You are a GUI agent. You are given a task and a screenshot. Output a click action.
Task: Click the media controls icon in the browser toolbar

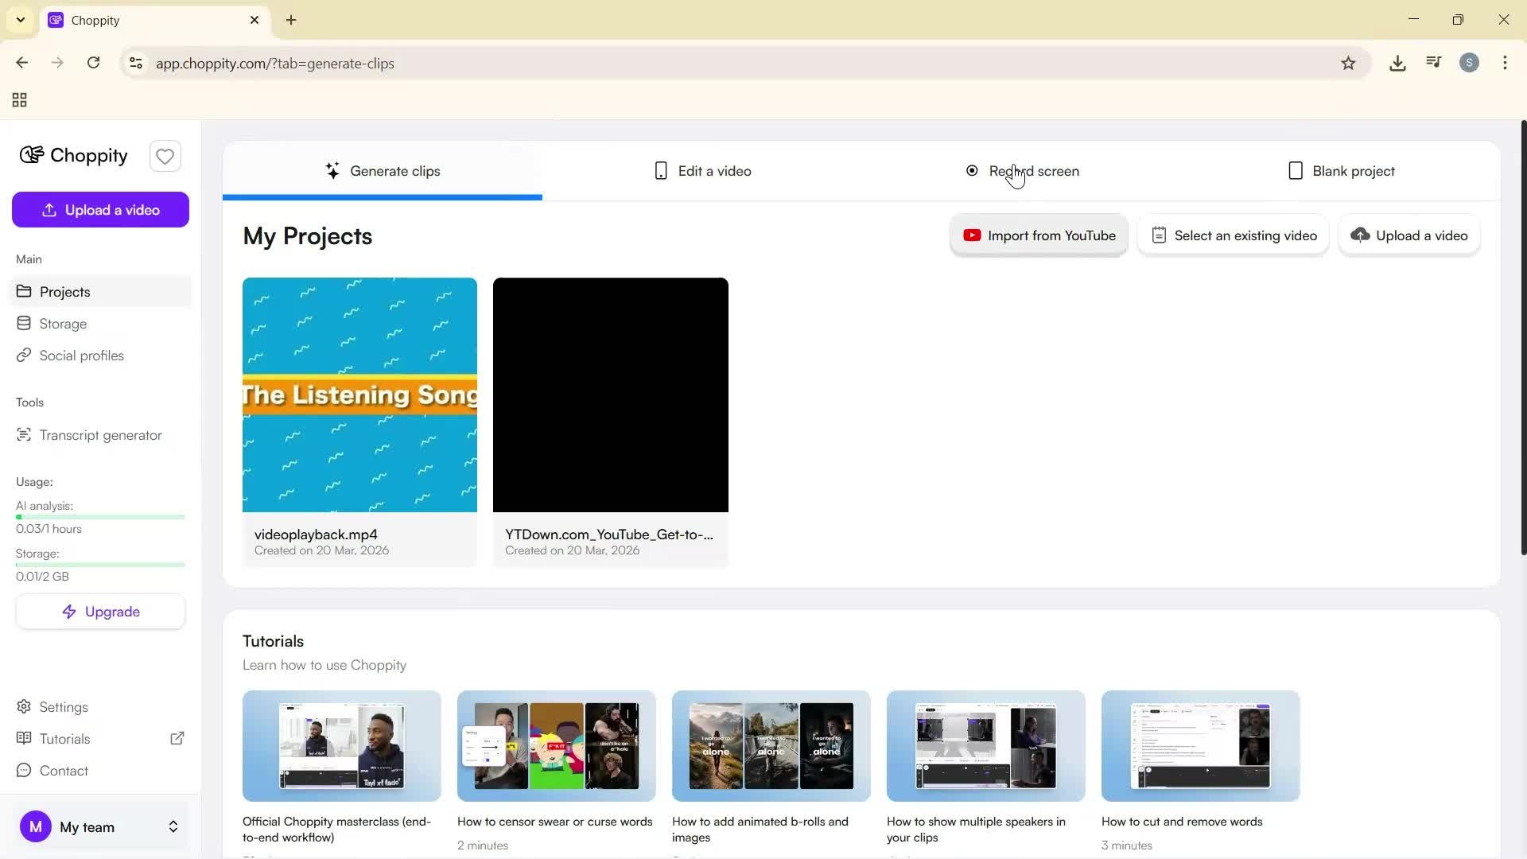[x=1433, y=63]
